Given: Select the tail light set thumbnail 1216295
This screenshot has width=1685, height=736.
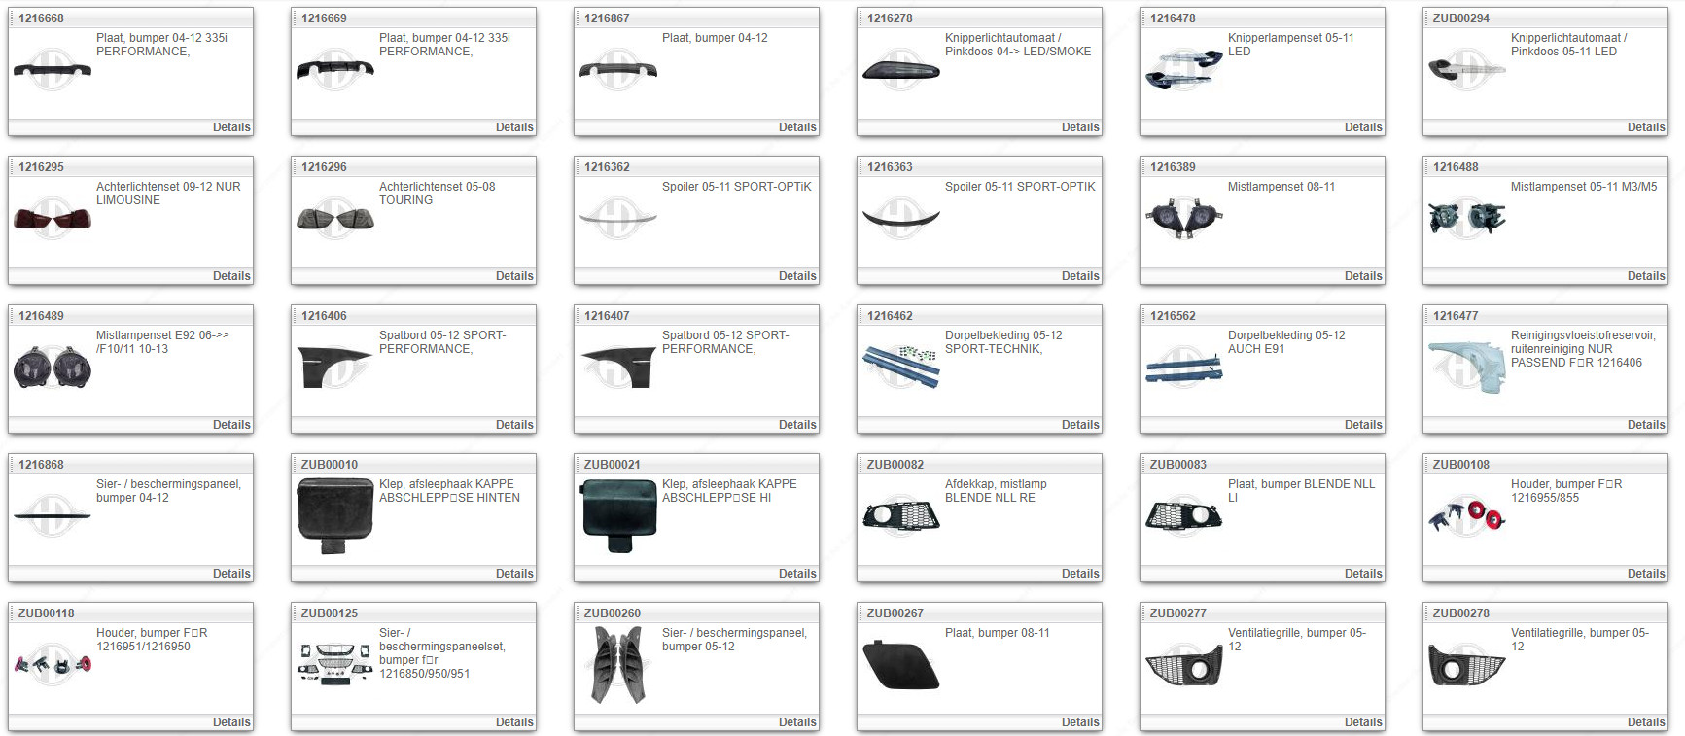Looking at the screenshot, I should point(53,218).
